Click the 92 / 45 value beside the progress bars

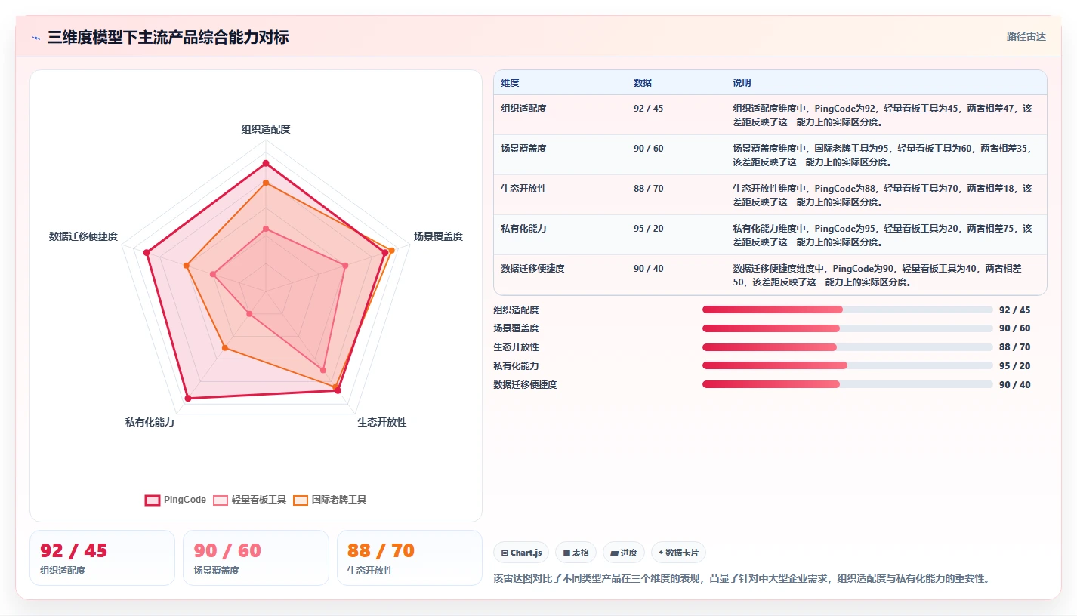pyautogui.click(x=1014, y=310)
